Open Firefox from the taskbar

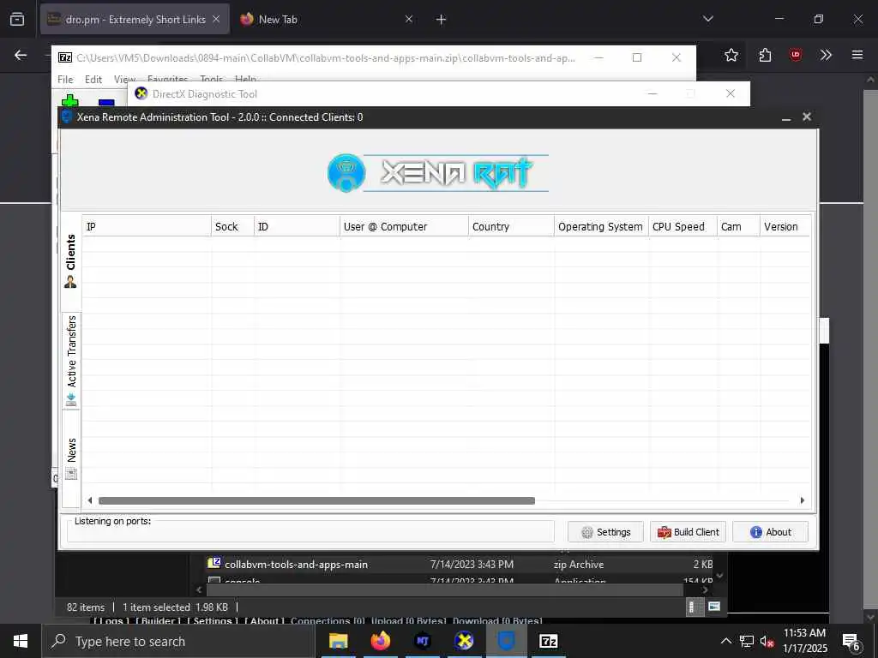[380, 641]
